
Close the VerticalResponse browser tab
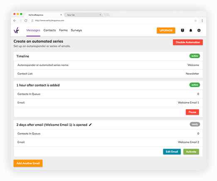pos(61,15)
